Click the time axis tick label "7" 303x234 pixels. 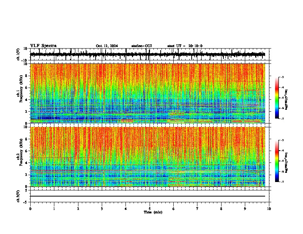pos(197,209)
